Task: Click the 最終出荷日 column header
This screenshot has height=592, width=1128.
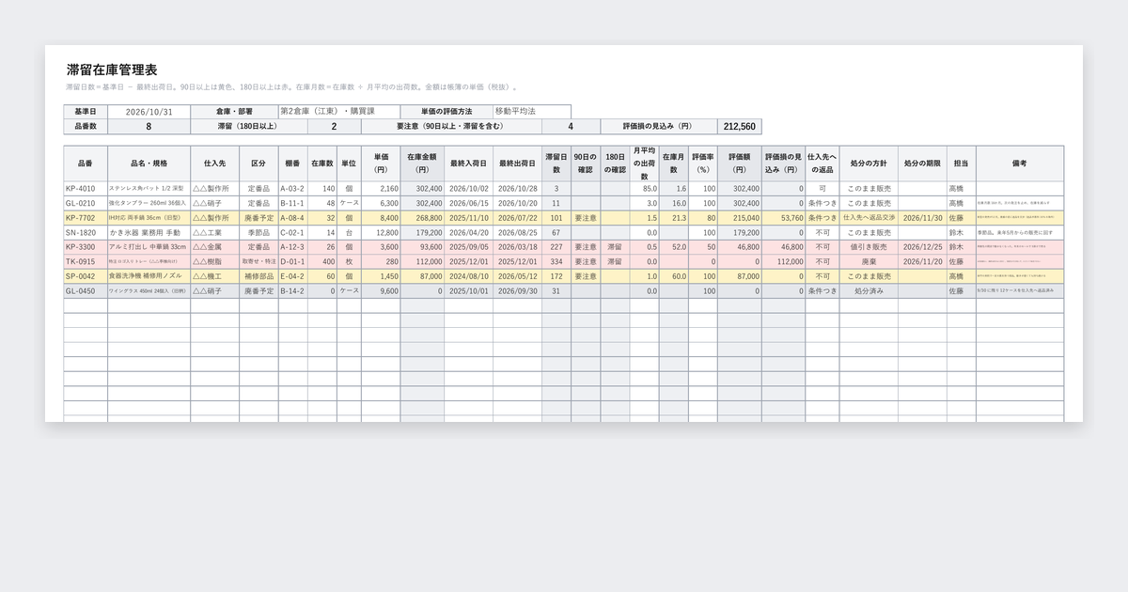Action: coord(517,163)
